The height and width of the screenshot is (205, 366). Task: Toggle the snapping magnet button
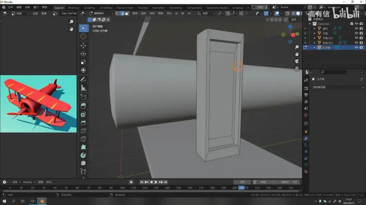tap(228, 13)
